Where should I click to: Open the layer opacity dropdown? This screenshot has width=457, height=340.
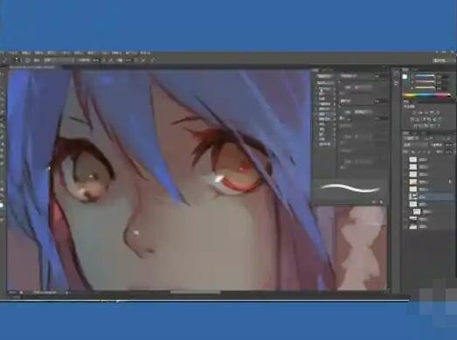pyautogui.click(x=449, y=144)
